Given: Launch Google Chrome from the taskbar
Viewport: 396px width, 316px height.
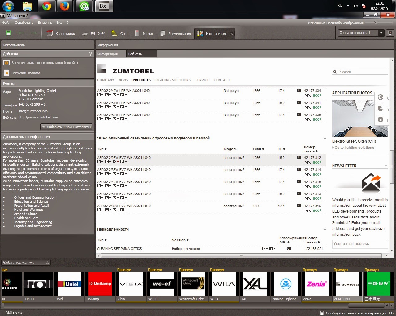Looking at the screenshot, I should pos(47,6).
